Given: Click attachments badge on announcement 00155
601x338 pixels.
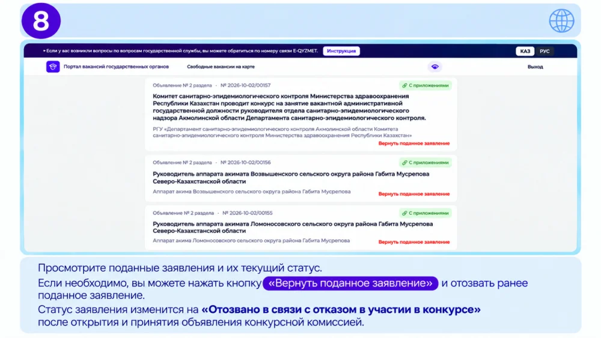Looking at the screenshot, I should [425, 213].
